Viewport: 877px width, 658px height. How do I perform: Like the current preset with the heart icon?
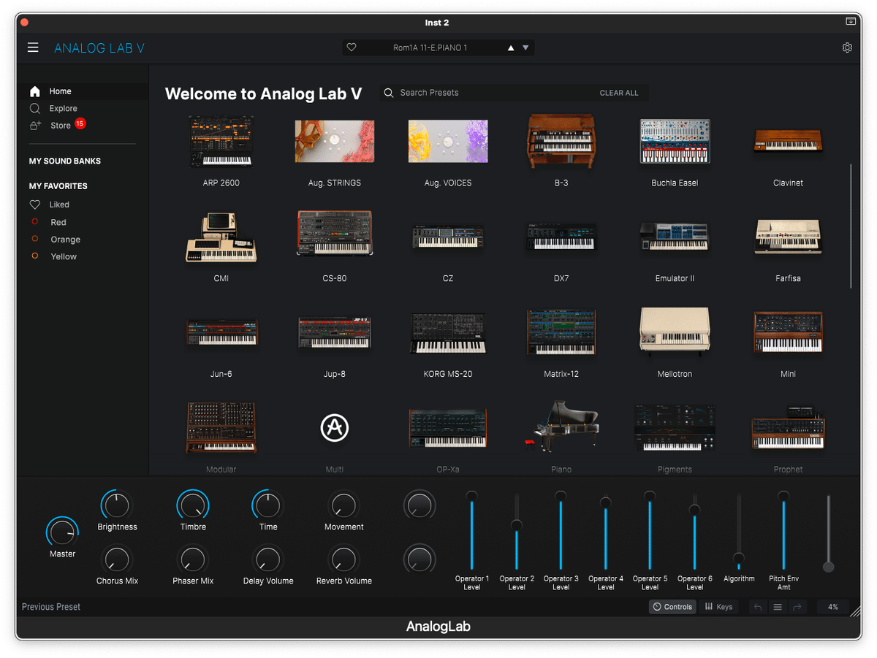[x=352, y=47]
